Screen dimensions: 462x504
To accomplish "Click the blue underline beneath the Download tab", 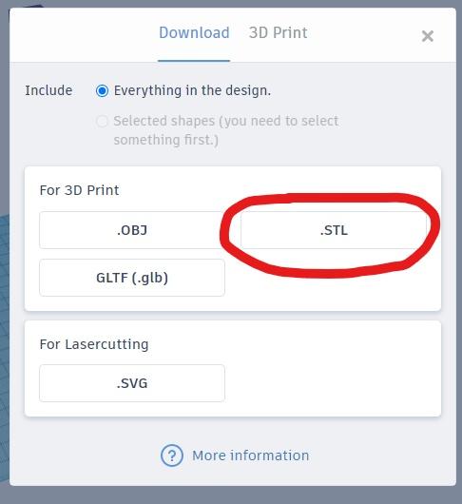I will [194, 61].
